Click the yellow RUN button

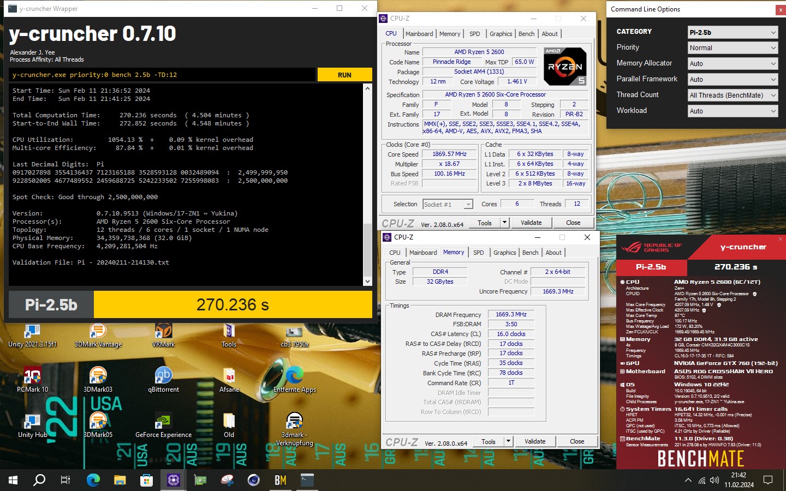click(344, 75)
